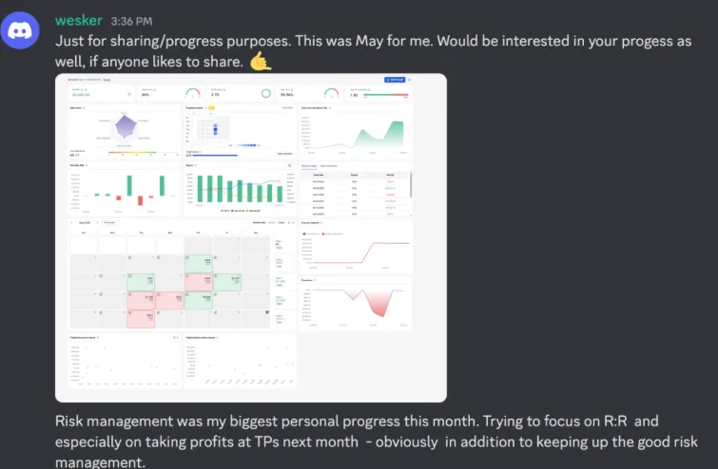
Task: Click the trades table vertical scrollbar
Action: 411,185
